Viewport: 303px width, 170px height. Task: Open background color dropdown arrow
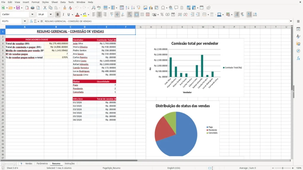coord(88,15)
